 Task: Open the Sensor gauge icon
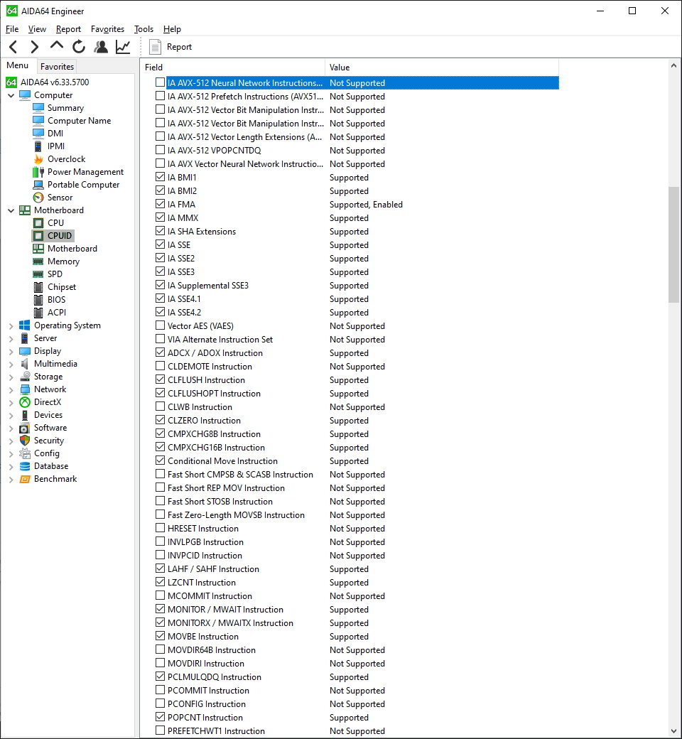click(x=38, y=198)
